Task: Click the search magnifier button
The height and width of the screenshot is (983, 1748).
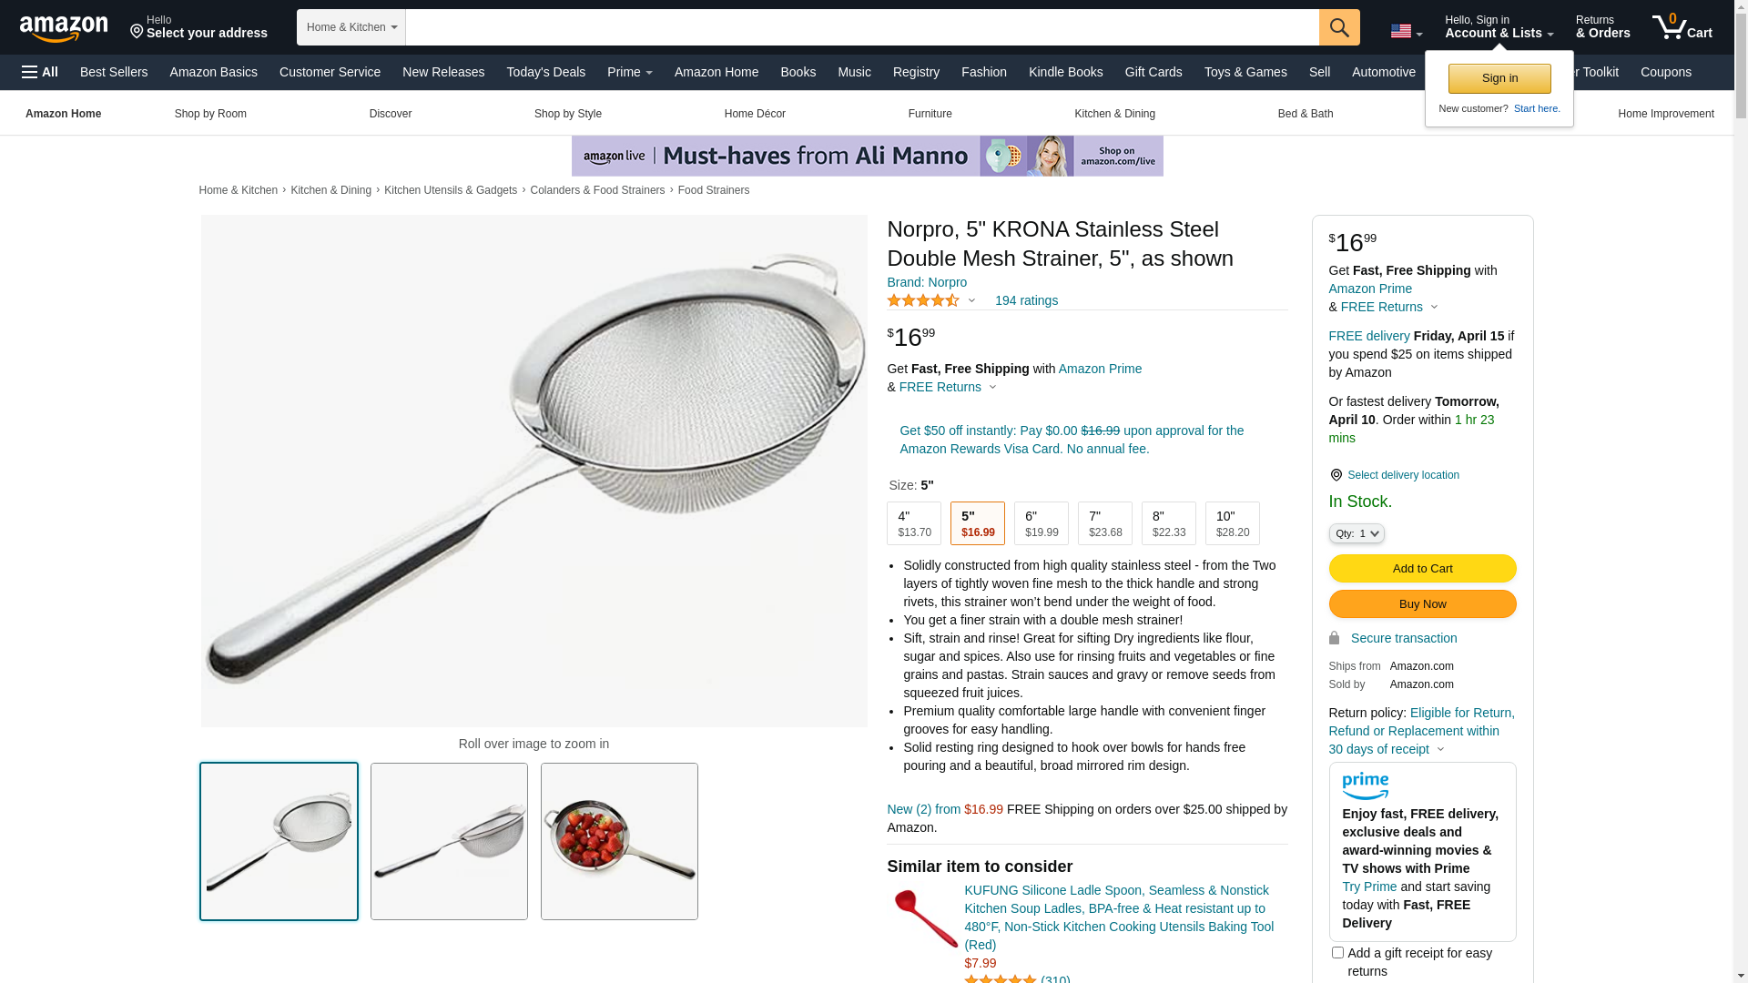Action: click(1339, 27)
